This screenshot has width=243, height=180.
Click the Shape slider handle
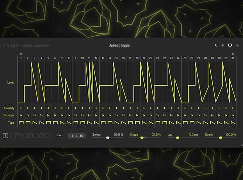[142, 138]
